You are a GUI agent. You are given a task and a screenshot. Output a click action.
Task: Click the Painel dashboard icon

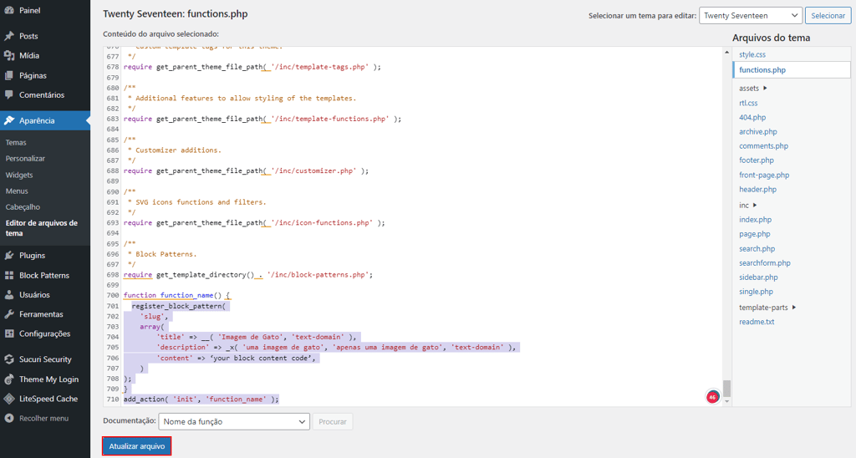click(x=9, y=10)
